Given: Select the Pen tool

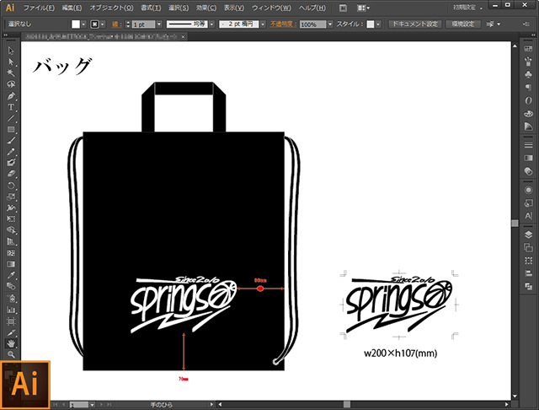Looking at the screenshot, I should 11,96.
